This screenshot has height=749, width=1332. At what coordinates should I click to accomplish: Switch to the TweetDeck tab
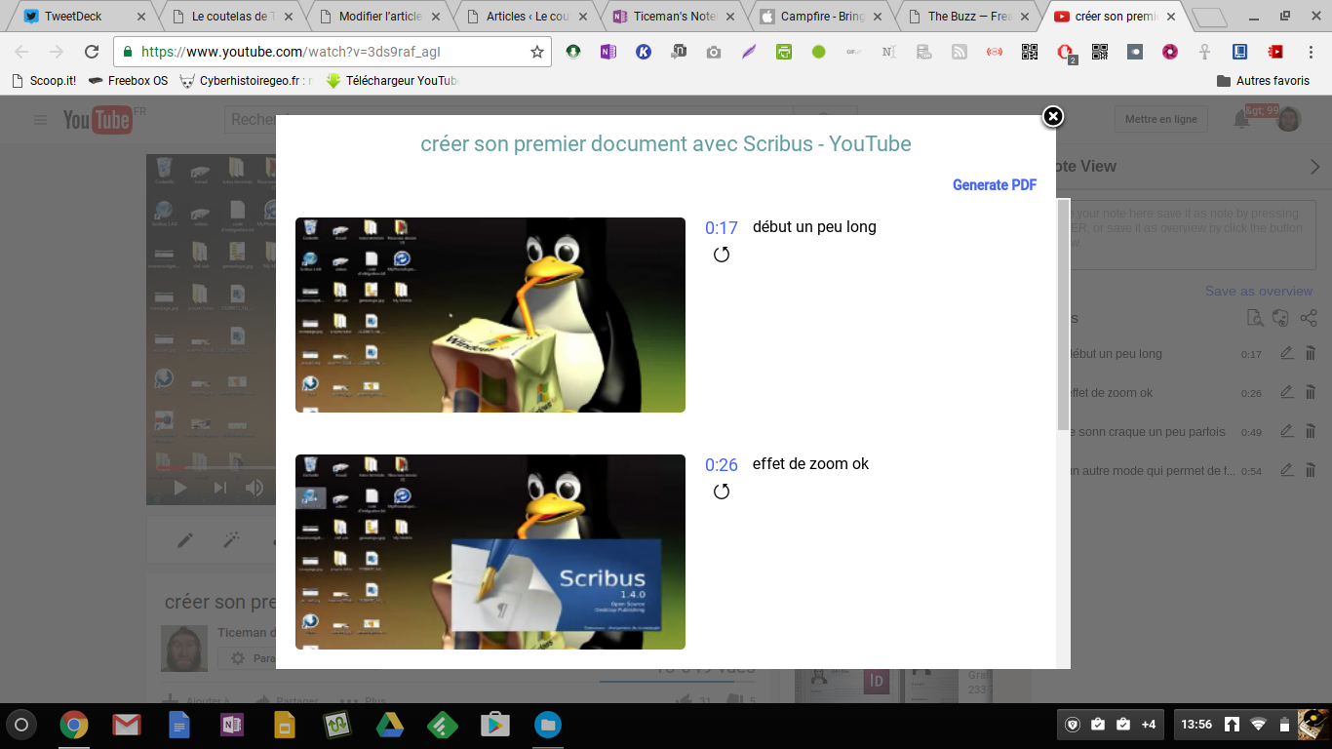83,16
